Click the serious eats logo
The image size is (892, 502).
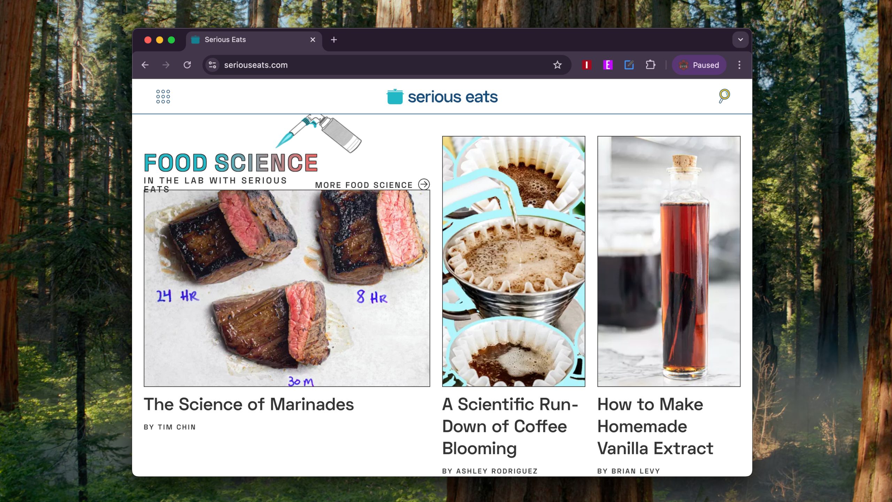(x=442, y=97)
